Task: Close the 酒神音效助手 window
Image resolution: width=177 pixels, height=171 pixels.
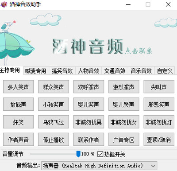Action: 168,4
